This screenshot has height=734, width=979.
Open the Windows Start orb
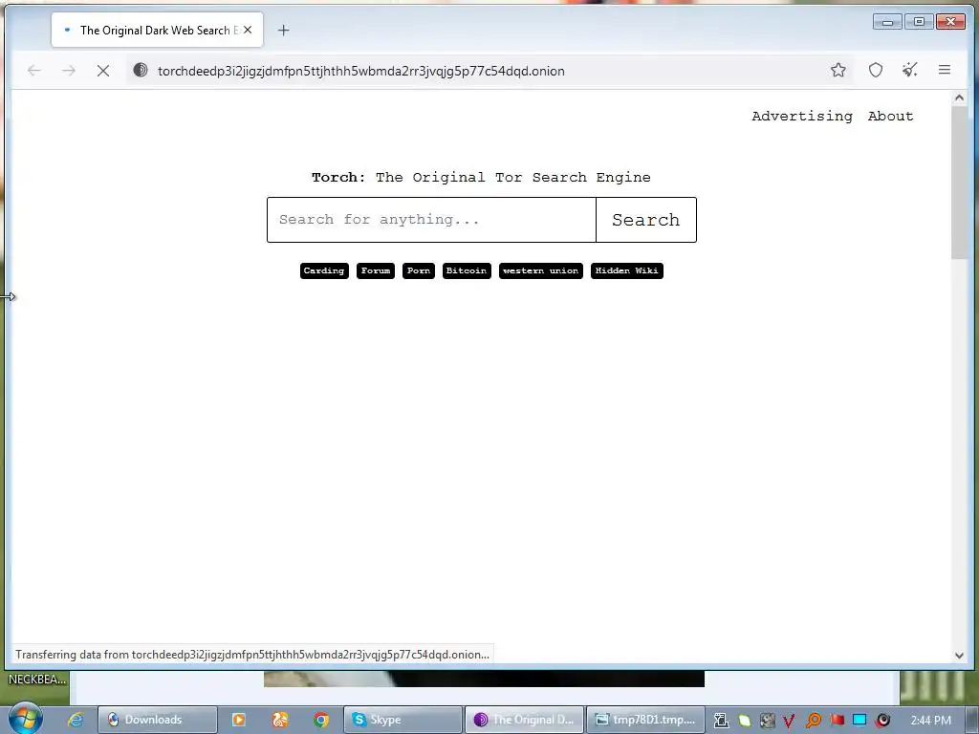point(26,719)
